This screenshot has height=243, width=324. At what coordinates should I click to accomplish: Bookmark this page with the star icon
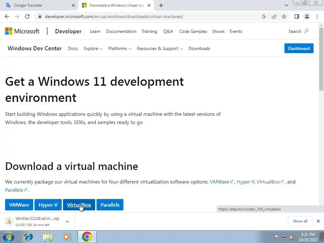(x=284, y=16)
